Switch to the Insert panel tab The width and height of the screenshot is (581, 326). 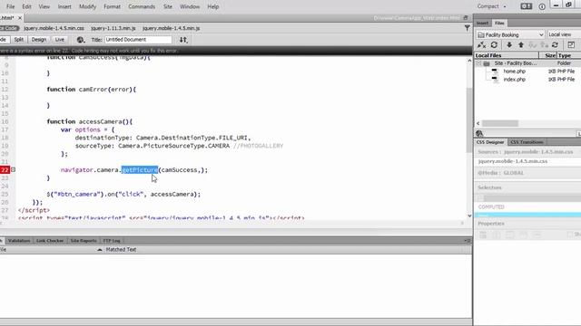click(x=482, y=23)
